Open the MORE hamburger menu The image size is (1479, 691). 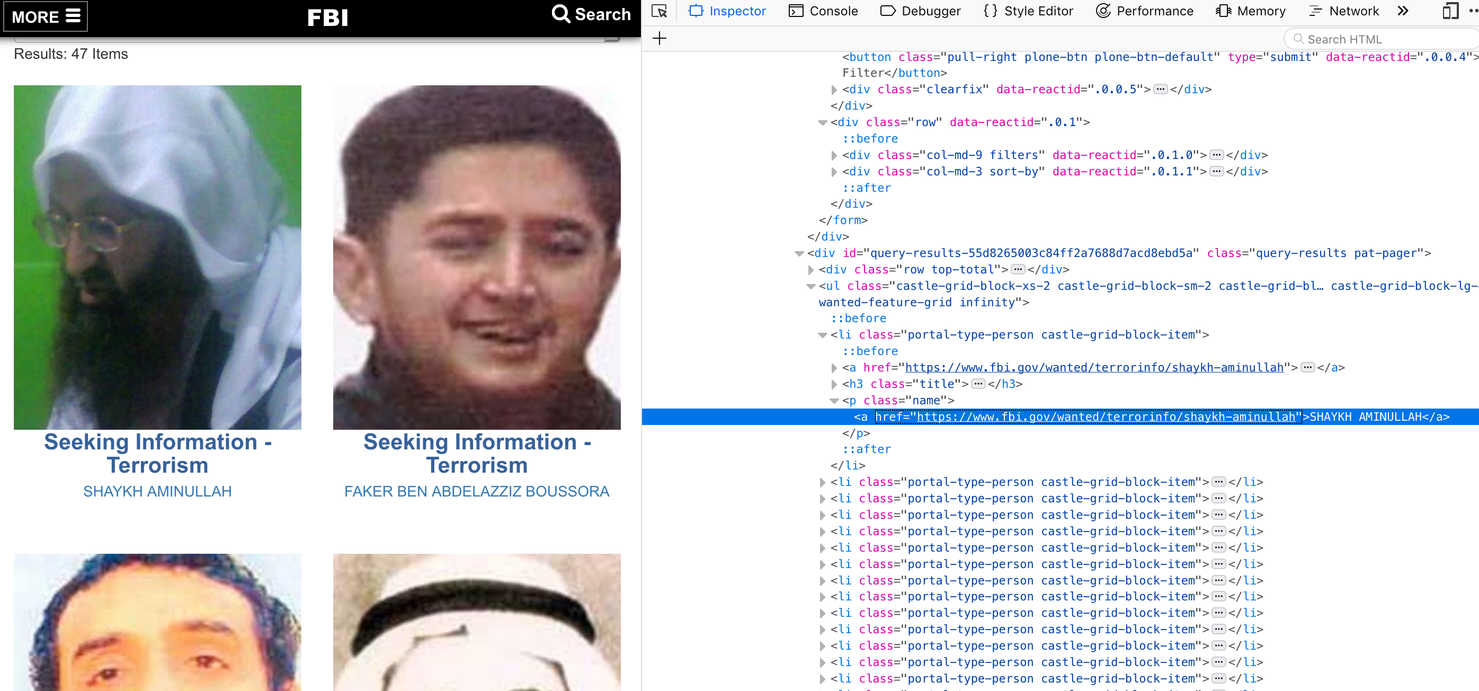pyautogui.click(x=46, y=16)
